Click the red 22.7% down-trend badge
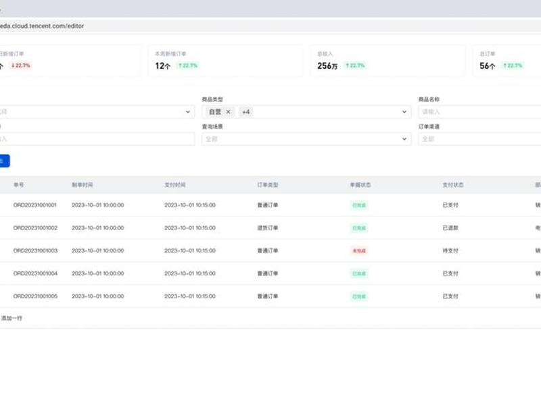 point(21,65)
